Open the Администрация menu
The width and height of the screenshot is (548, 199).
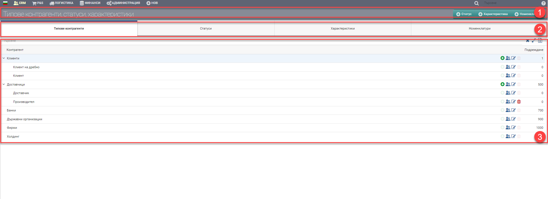[x=123, y=3]
